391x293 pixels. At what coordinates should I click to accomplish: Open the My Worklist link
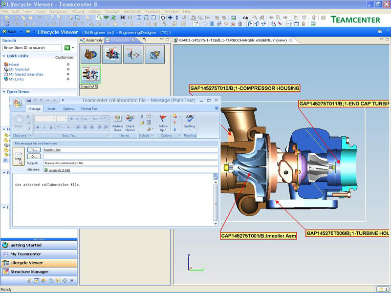(x=19, y=69)
